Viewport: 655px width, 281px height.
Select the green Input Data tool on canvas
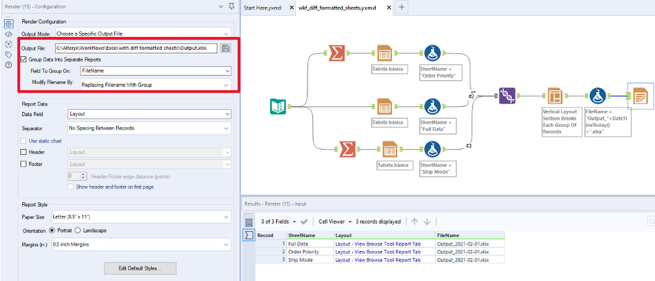pos(277,106)
